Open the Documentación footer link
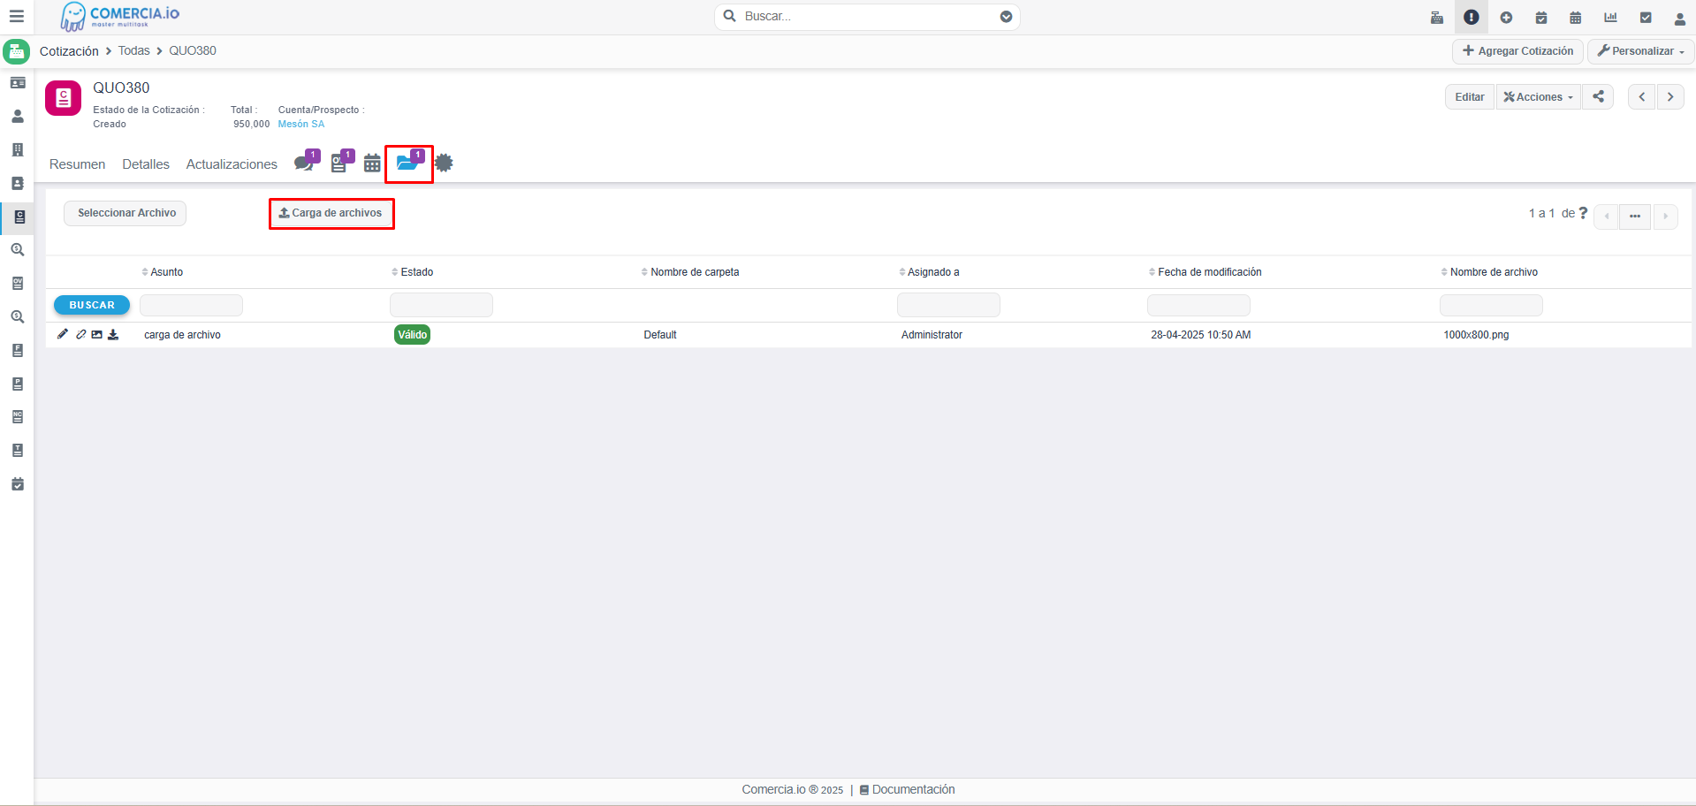Viewport: 1696px width, 806px height. point(908,790)
